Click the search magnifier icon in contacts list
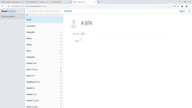This screenshot has height=108, width=192. tap(27, 11)
